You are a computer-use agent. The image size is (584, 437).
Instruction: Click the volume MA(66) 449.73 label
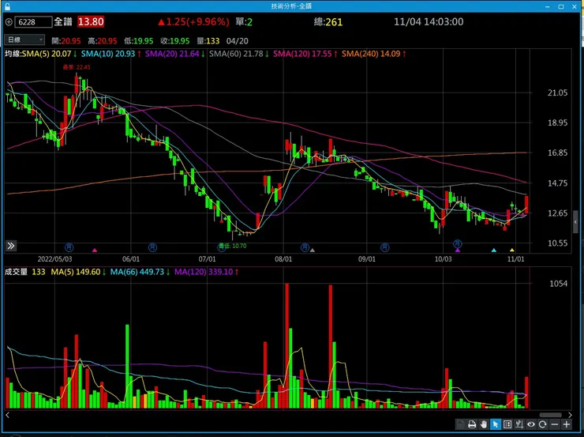pyautogui.click(x=137, y=272)
